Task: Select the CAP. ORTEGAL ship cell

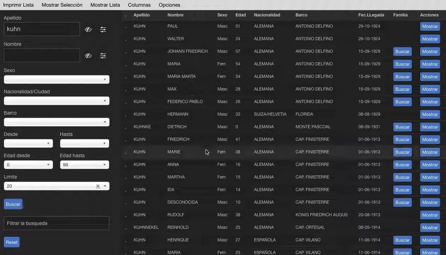Action: click(310, 227)
